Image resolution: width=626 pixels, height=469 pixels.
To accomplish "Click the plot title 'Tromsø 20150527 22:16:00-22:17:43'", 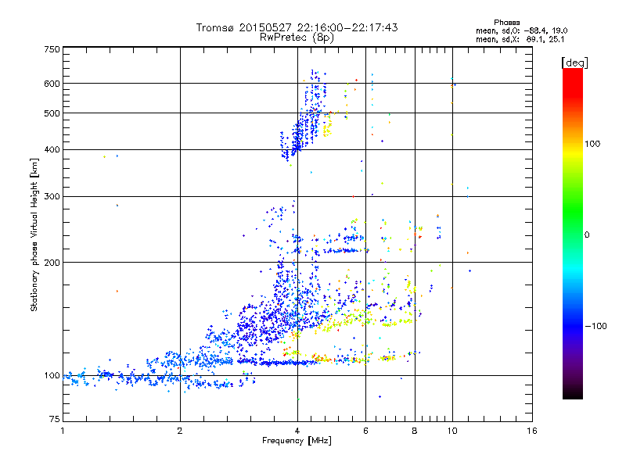I will 297,27.
